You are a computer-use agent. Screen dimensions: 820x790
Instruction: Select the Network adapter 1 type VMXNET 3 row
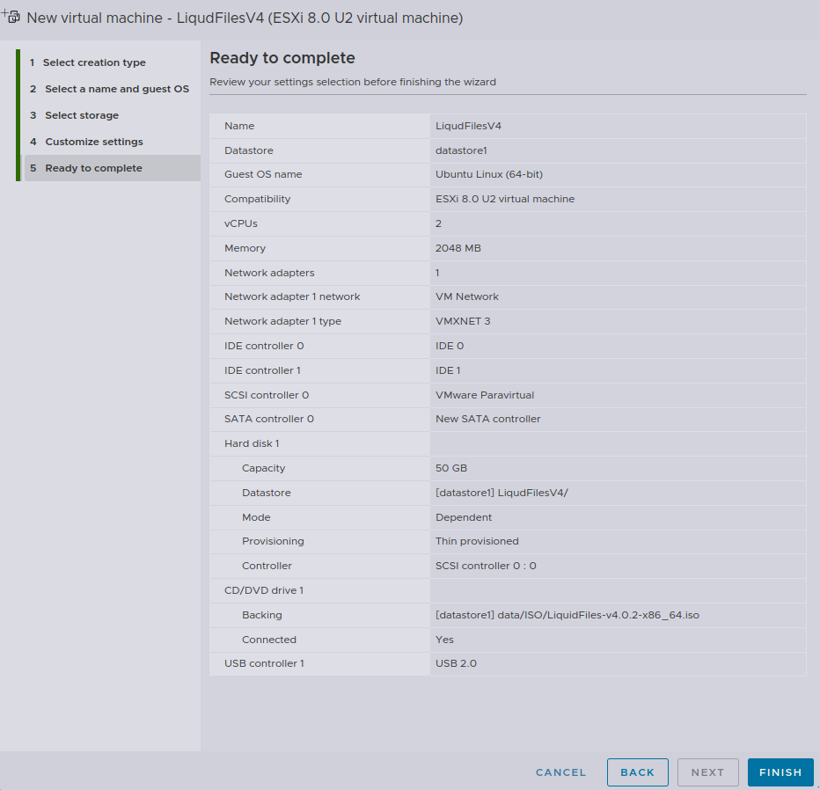coord(508,321)
